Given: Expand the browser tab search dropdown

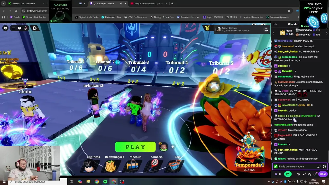Looking at the screenshot, I should pos(4,4).
